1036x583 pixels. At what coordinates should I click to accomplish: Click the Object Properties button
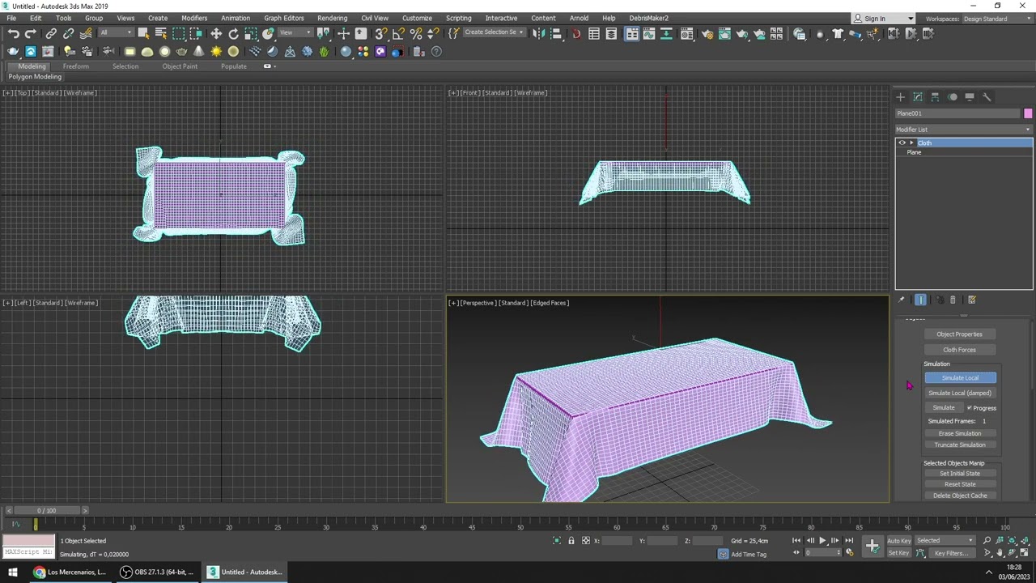click(959, 334)
